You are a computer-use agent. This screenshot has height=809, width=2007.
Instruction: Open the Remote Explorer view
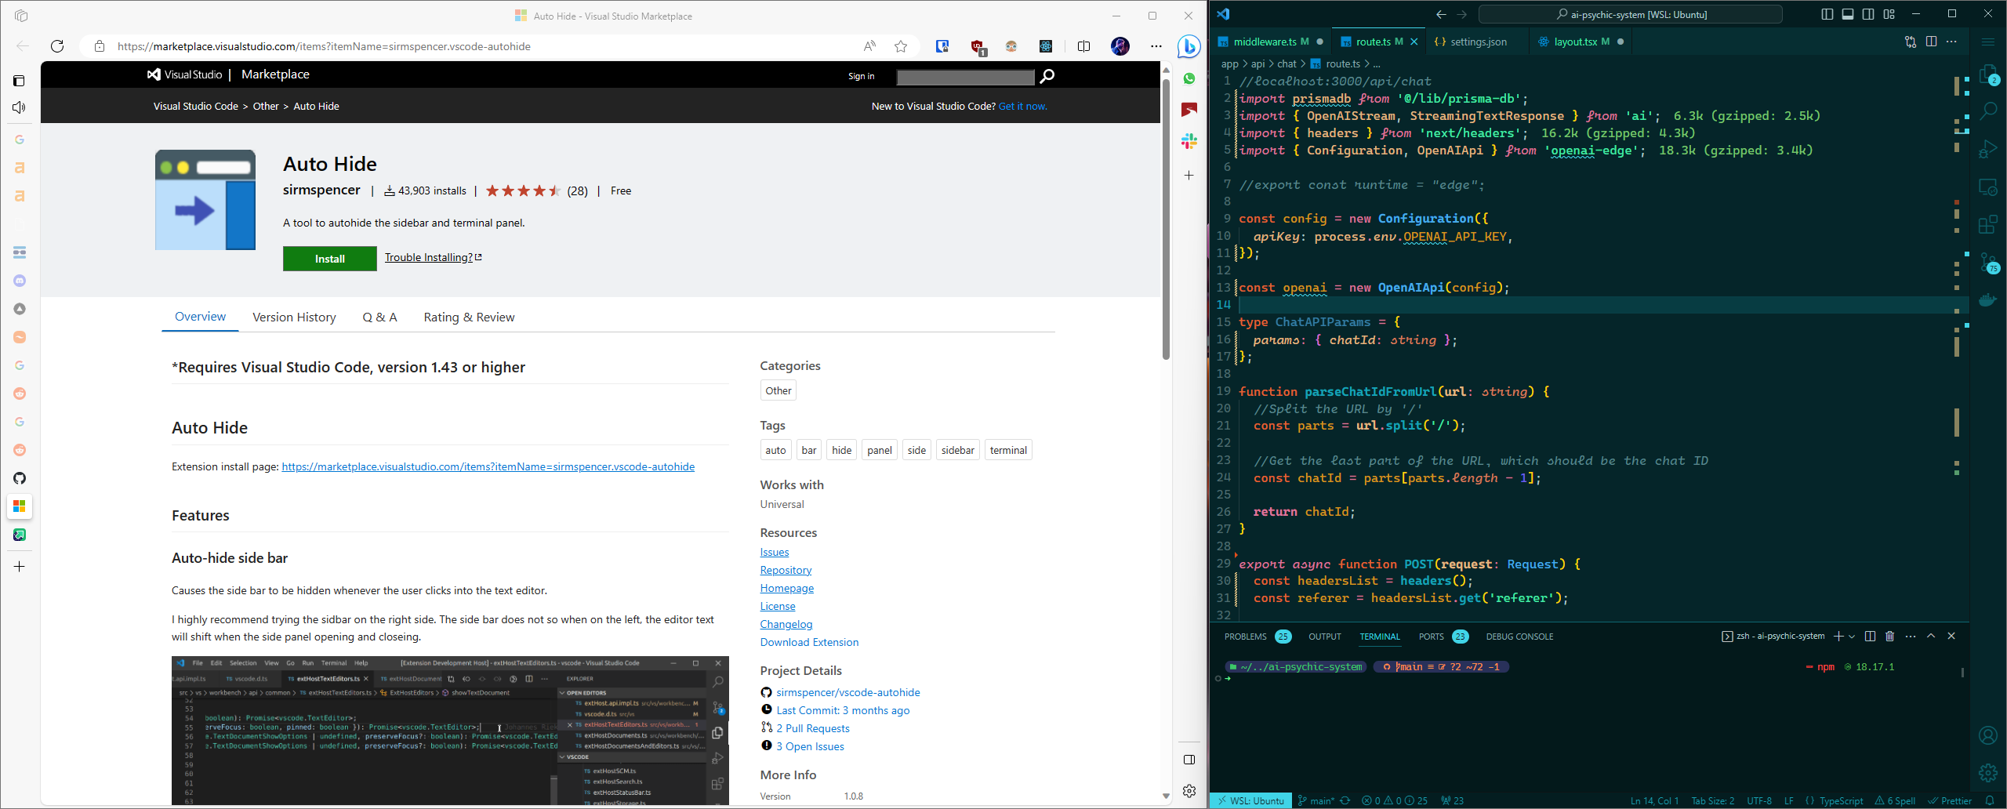(1990, 187)
